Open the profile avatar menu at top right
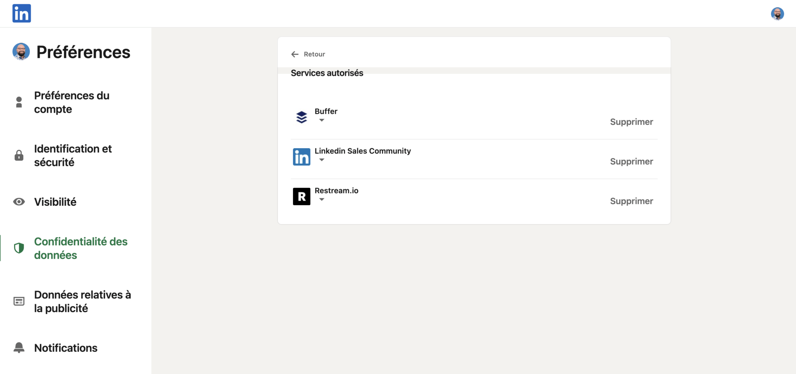Image resolution: width=796 pixels, height=374 pixels. coord(777,14)
